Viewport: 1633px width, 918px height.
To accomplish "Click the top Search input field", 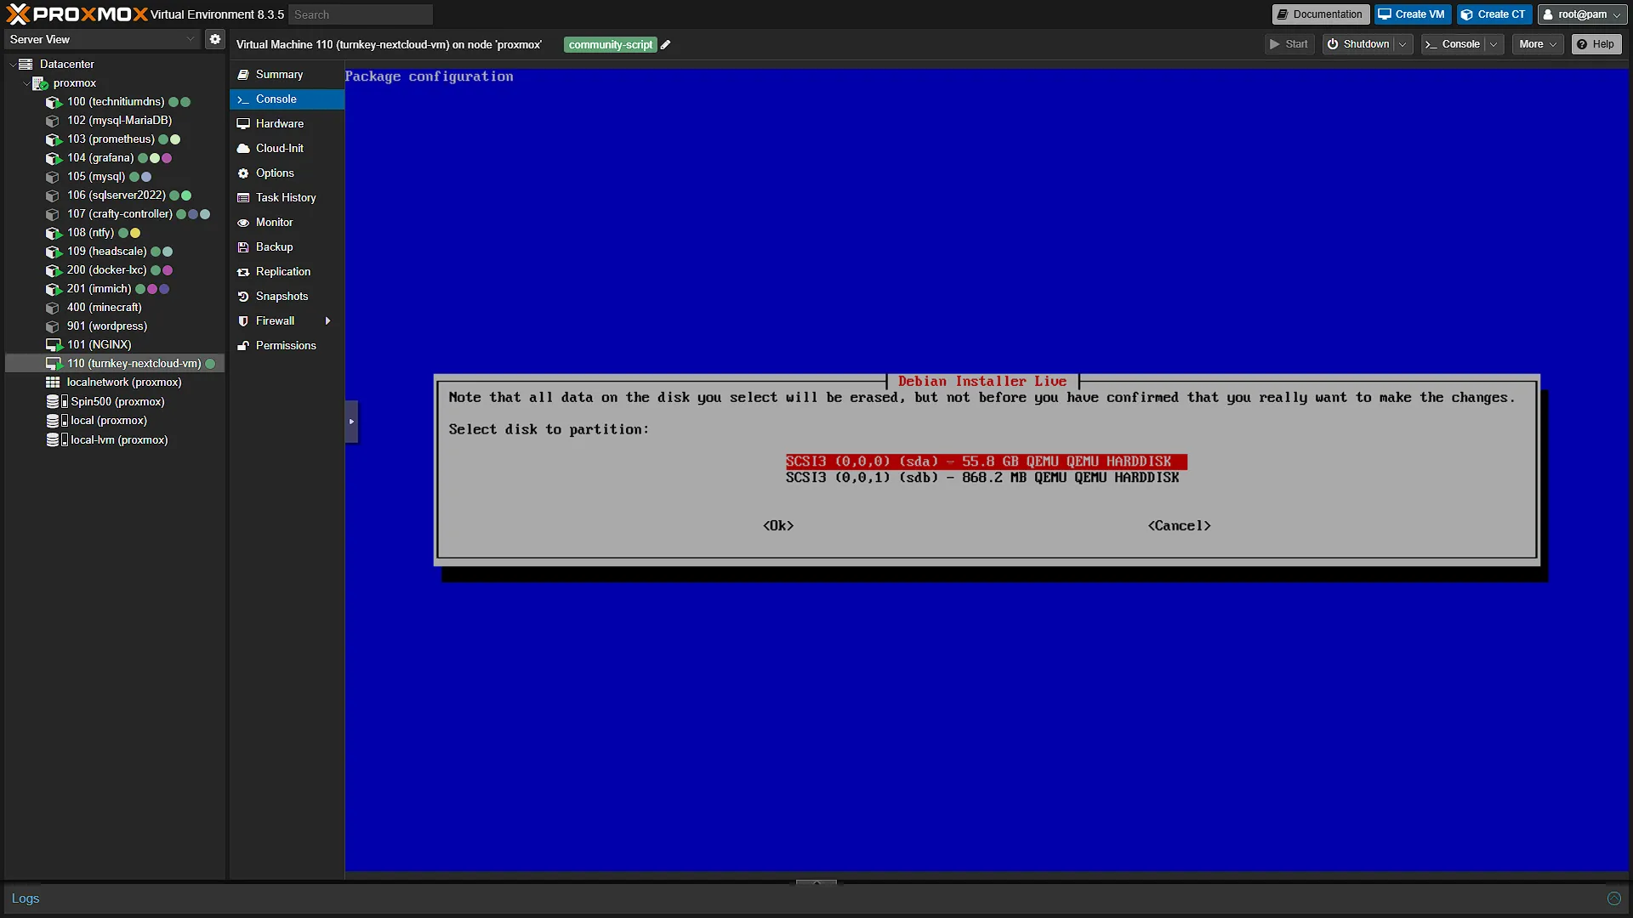I will coord(361,14).
